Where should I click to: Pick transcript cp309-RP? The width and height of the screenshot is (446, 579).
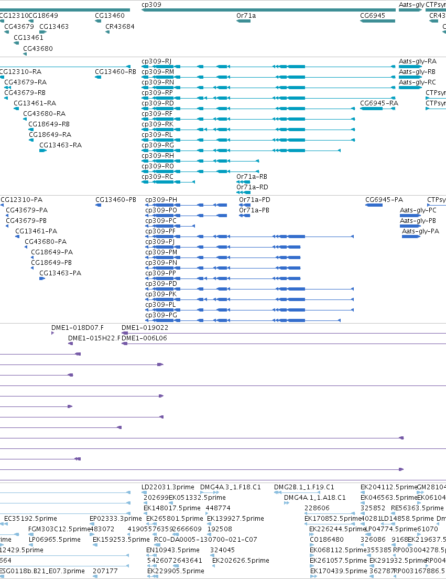pyautogui.click(x=157, y=93)
